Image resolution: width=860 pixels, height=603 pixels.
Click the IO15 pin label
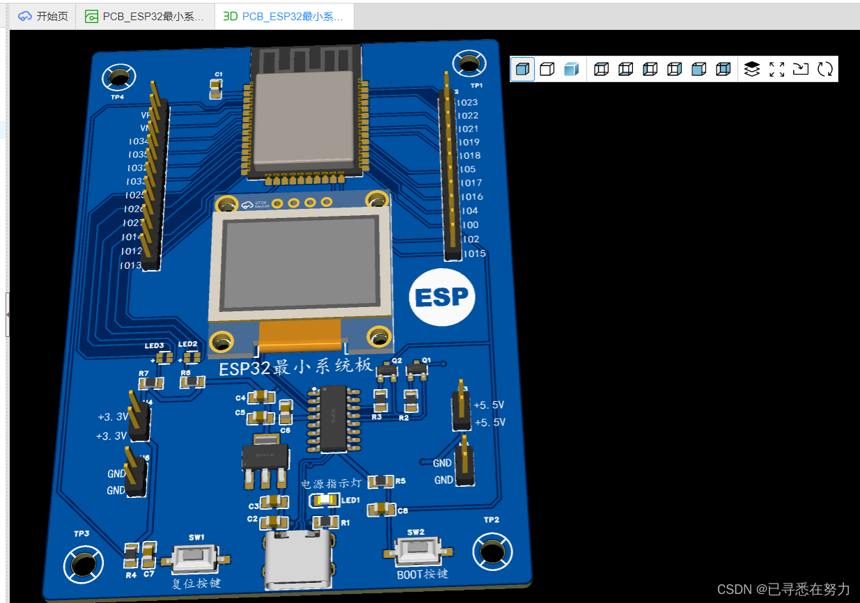click(475, 253)
